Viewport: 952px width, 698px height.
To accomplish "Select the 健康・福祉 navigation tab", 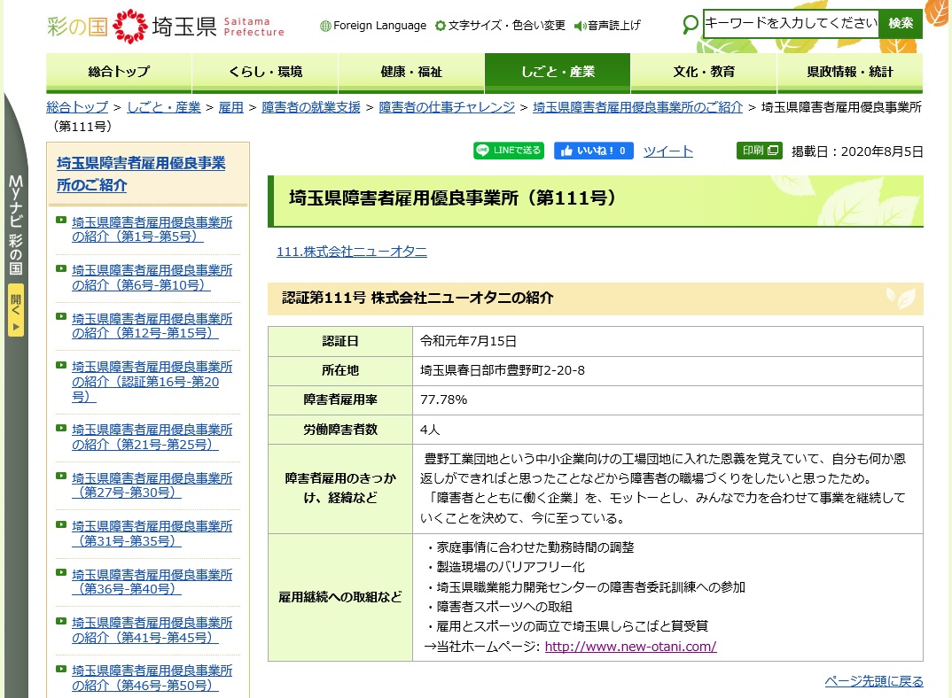I will pyautogui.click(x=411, y=72).
